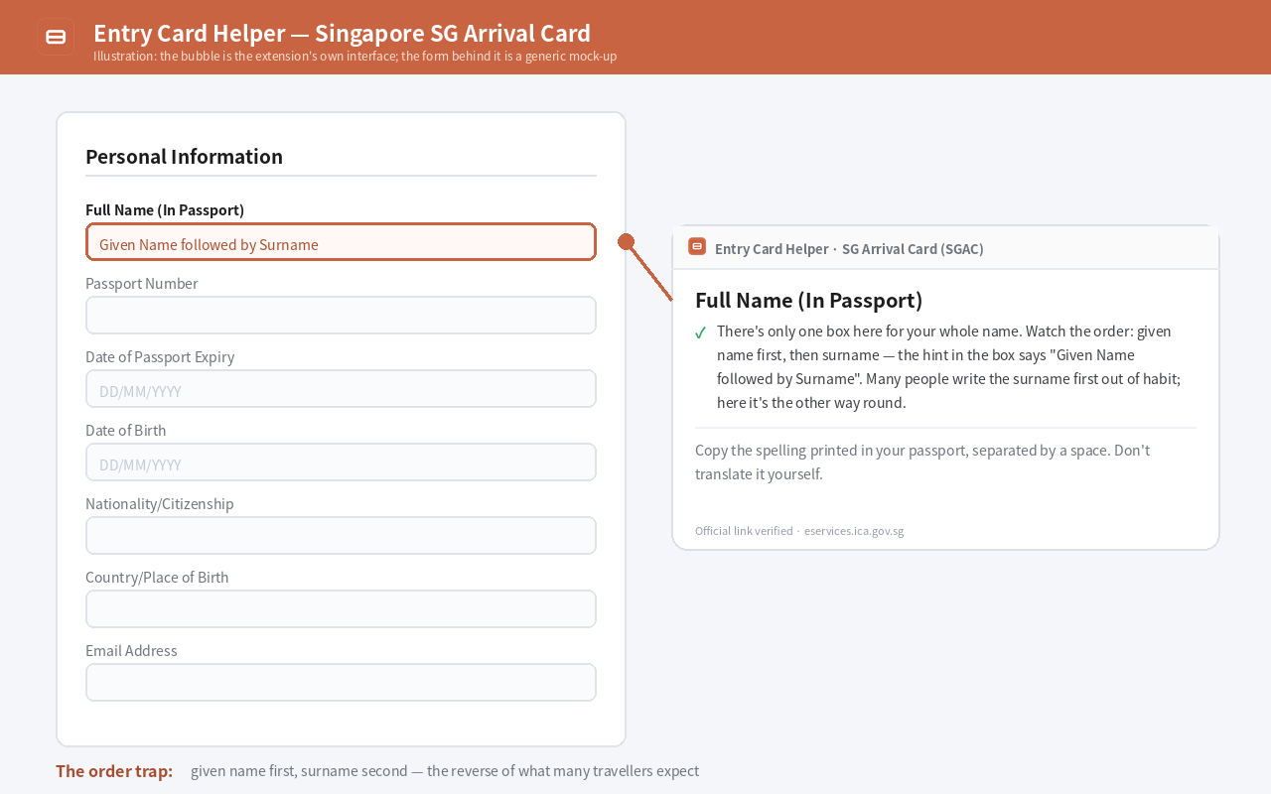Click the "Nationality/Citizenship" label

pos(160,504)
